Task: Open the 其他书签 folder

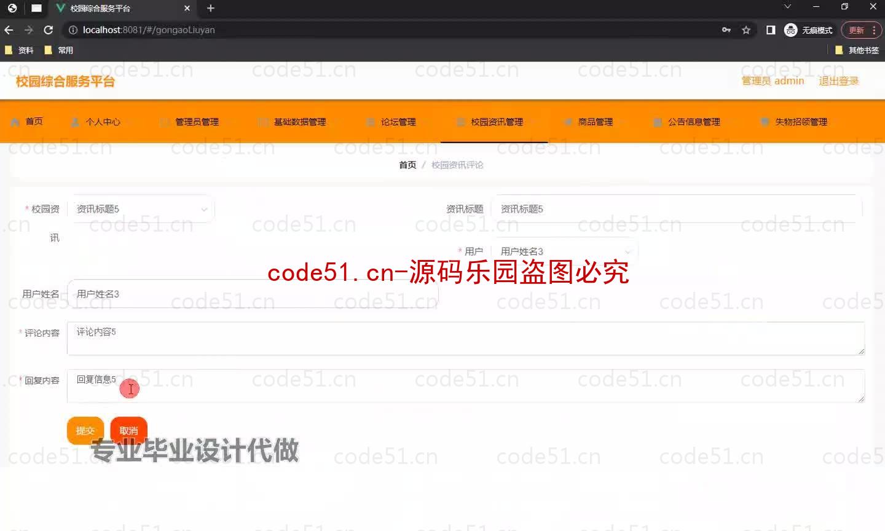Action: point(857,50)
